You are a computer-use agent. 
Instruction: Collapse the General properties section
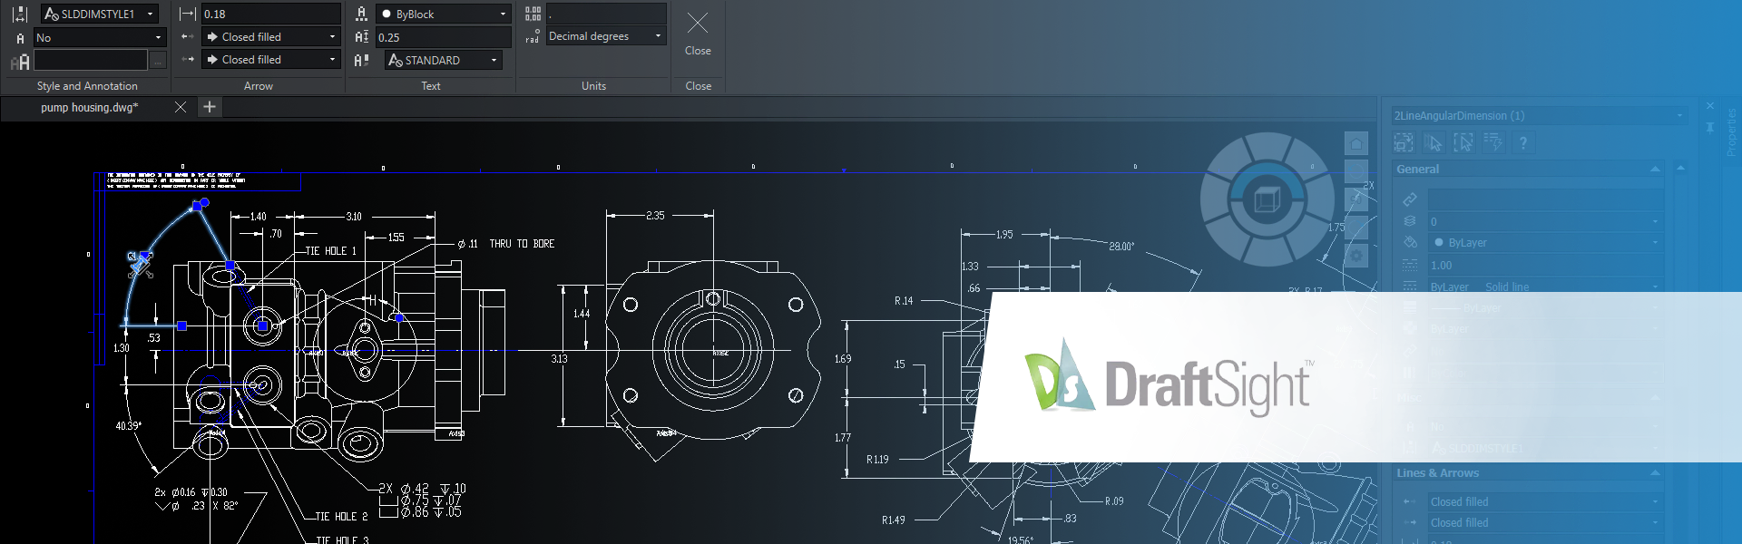[x=1655, y=170]
